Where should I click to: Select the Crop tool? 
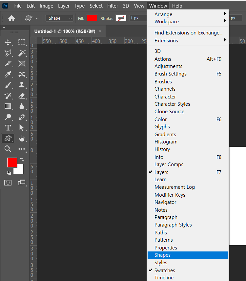point(8,64)
